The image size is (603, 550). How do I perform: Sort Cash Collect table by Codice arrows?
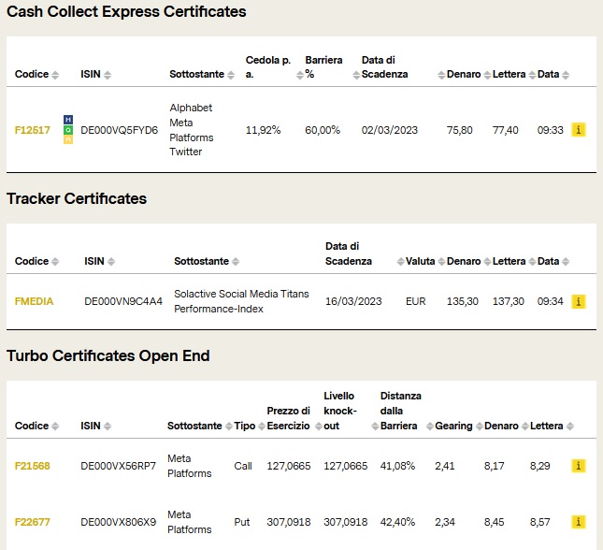[x=55, y=75]
